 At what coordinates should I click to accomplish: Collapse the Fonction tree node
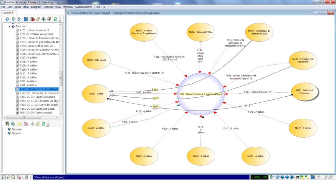click(x=9, y=26)
